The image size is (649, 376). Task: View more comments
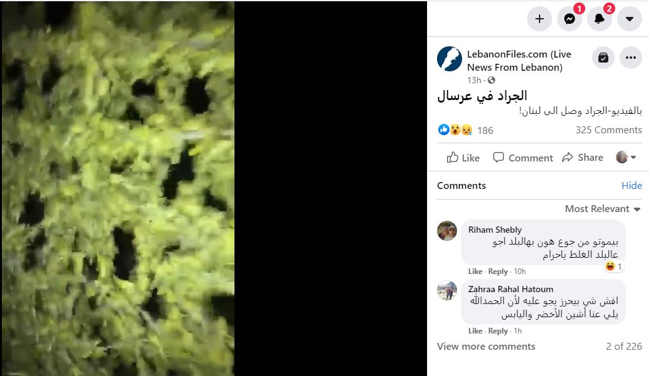click(486, 346)
